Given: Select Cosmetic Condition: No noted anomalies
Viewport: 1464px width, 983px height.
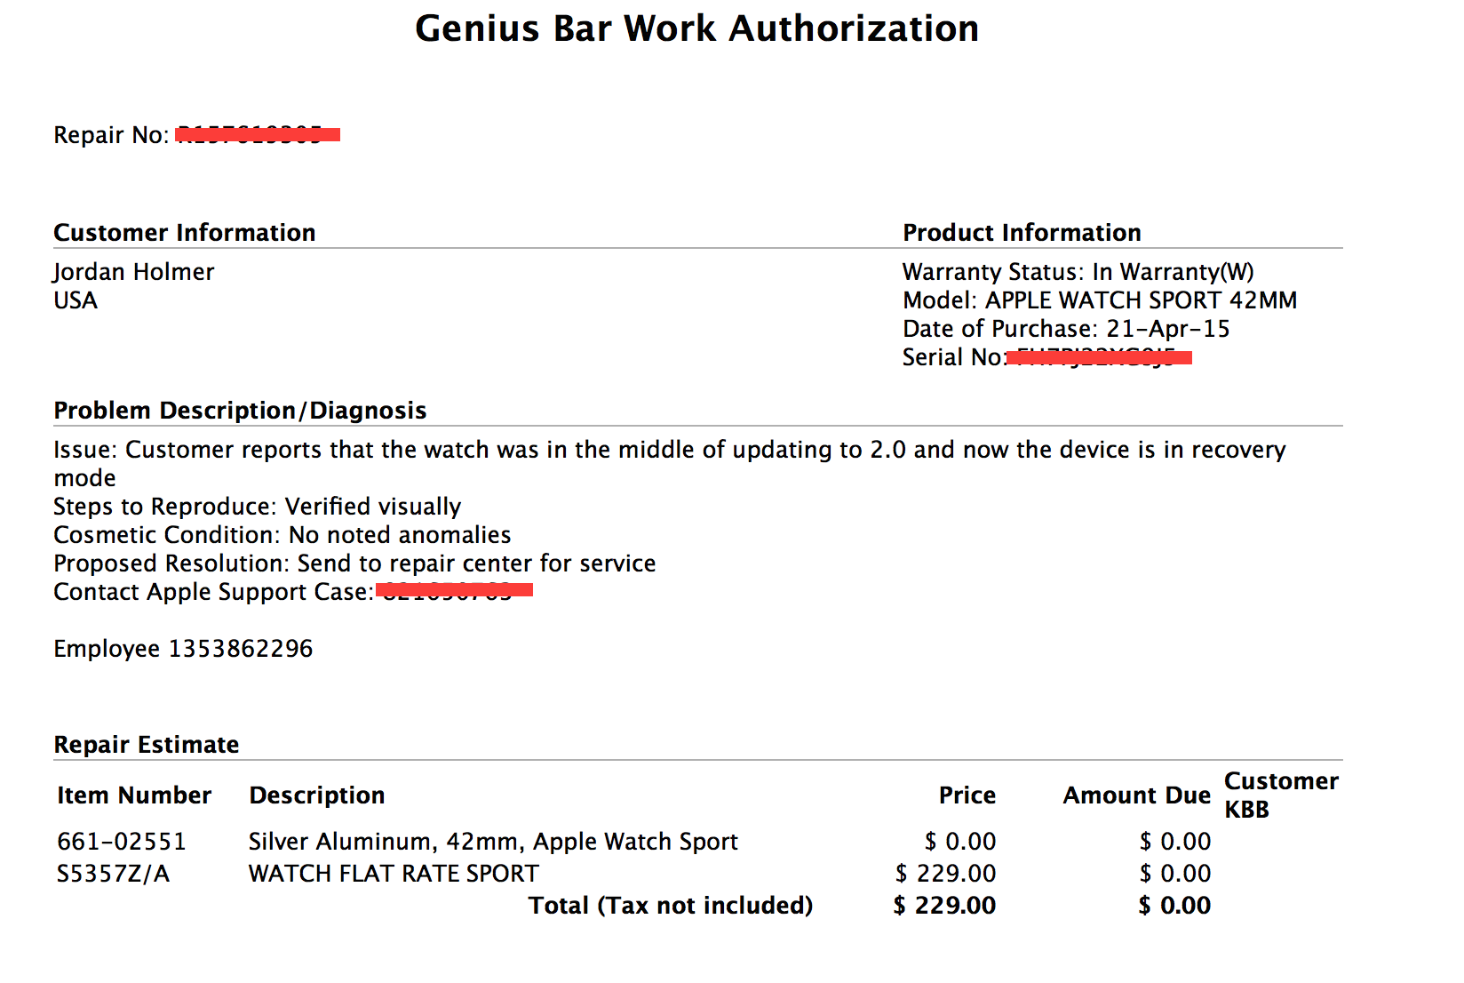Looking at the screenshot, I should click(282, 535).
